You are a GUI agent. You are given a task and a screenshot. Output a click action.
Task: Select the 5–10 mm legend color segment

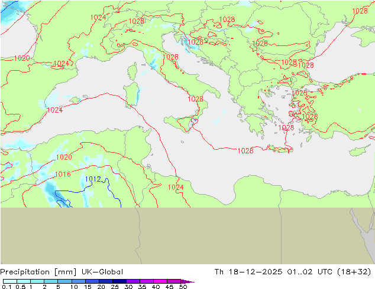64,281
